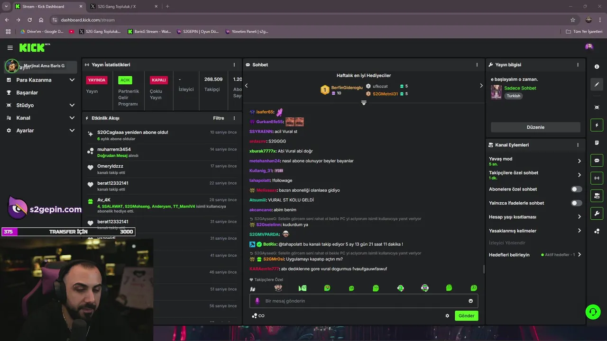The image size is (607, 341).
Task: Open Filtre in Etkinlik Akışı panel
Action: click(218, 118)
